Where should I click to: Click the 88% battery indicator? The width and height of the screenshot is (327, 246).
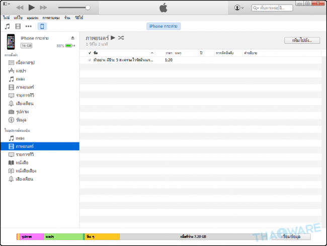pyautogui.click(x=66, y=46)
